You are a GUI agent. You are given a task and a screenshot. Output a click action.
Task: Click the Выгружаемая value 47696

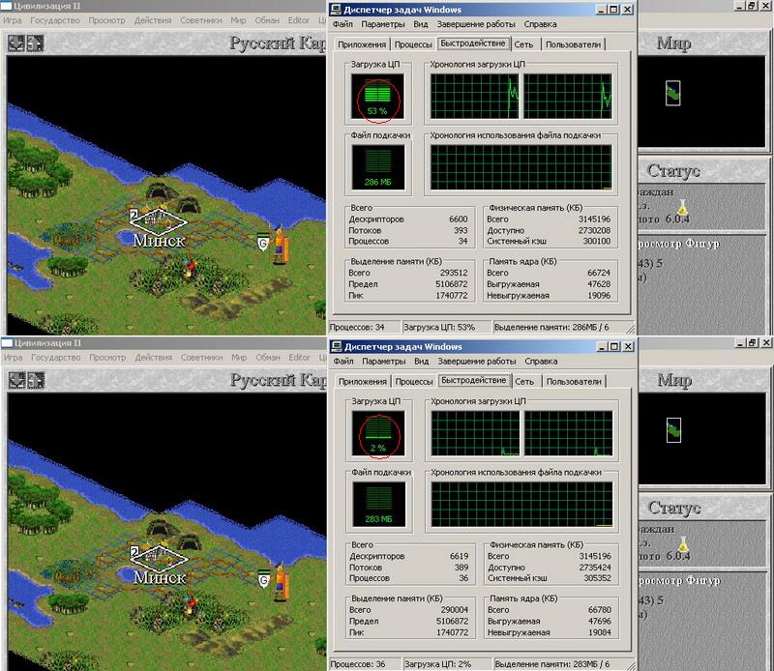(599, 621)
